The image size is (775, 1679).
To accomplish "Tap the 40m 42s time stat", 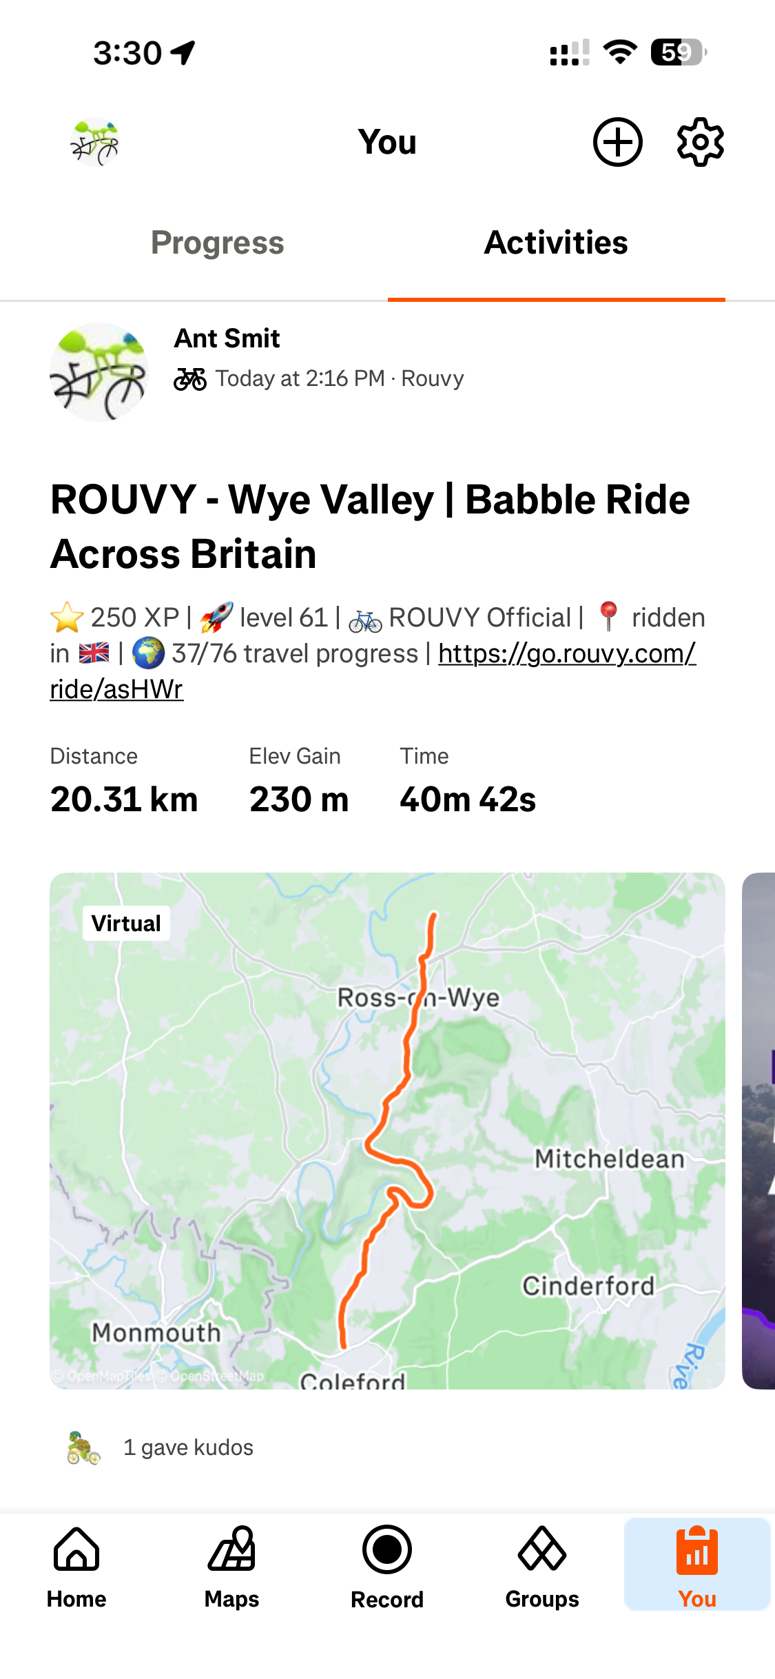I will pos(468,800).
